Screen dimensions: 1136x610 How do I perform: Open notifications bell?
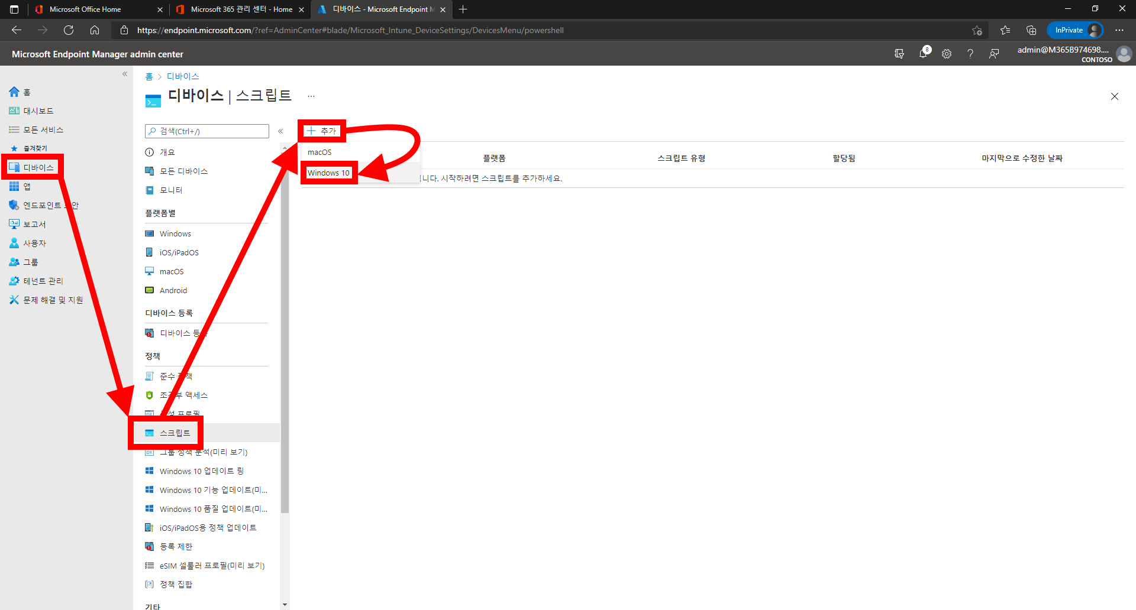click(x=923, y=54)
